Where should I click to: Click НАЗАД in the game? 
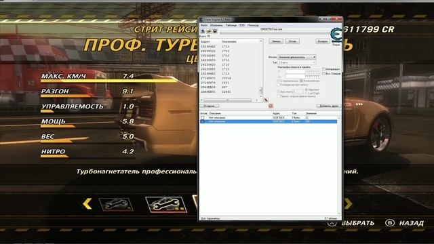[x=412, y=223]
